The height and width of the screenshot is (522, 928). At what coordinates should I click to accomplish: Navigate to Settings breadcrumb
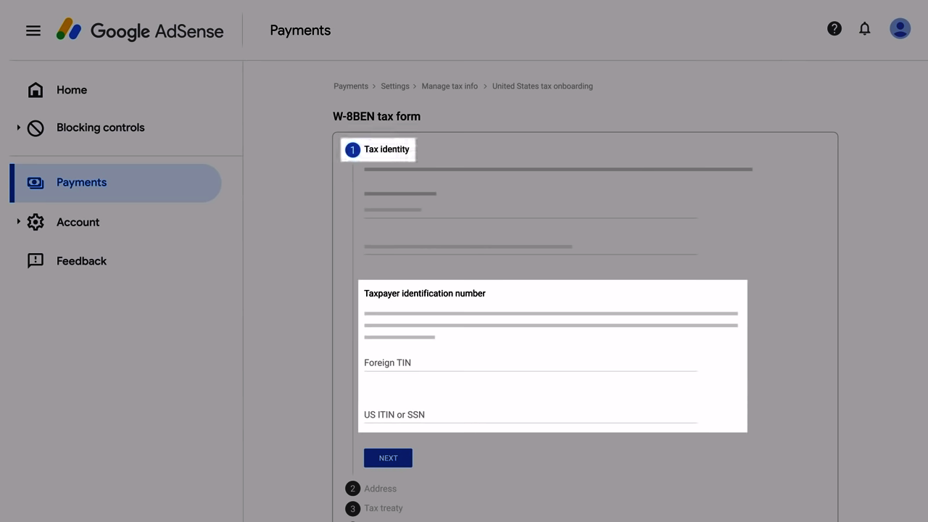(395, 86)
